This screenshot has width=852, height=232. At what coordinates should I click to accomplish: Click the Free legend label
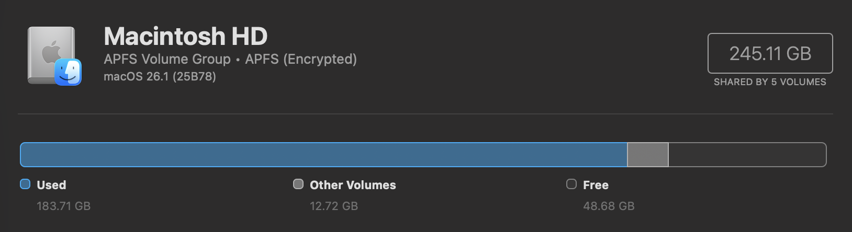(x=596, y=185)
